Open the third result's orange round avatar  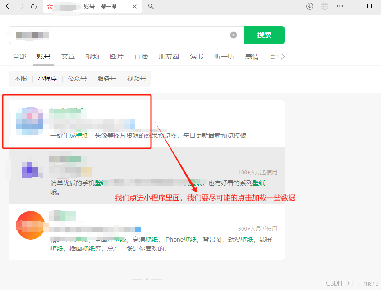[x=30, y=225]
